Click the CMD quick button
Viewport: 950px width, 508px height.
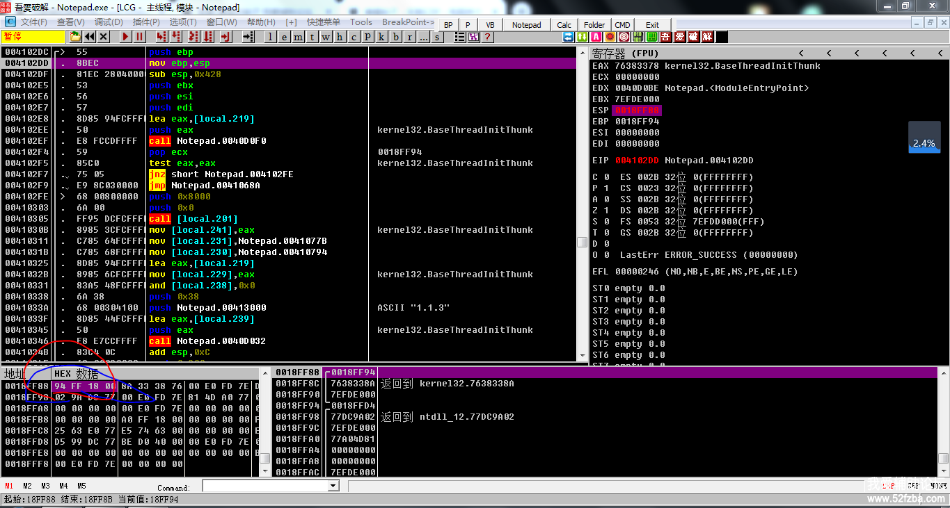622,25
